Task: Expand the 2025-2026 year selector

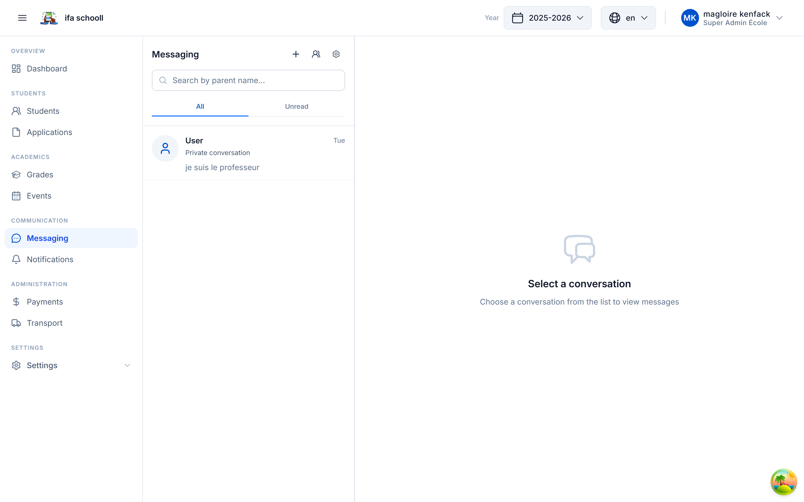Action: [x=547, y=18]
